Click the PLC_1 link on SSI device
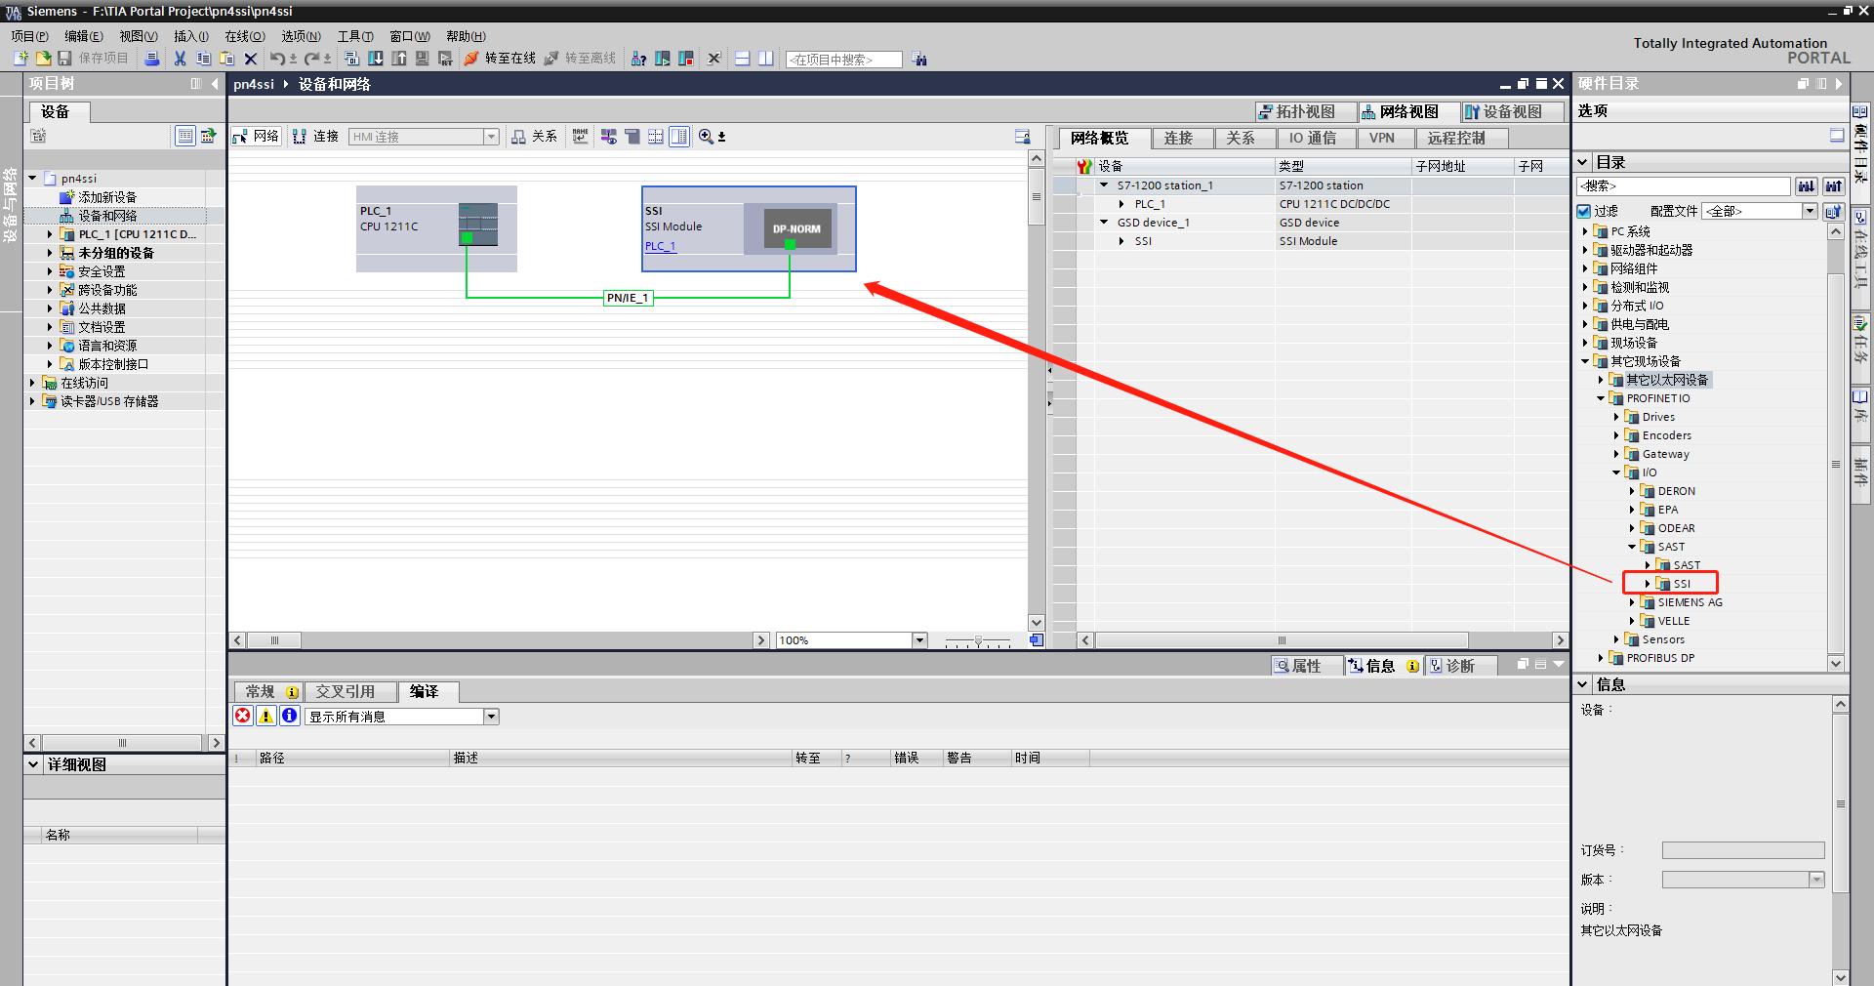The width and height of the screenshot is (1874, 986). coord(660,246)
